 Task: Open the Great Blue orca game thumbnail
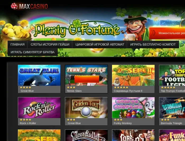(x=39, y=75)
